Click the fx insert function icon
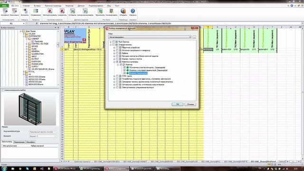 [37, 23]
